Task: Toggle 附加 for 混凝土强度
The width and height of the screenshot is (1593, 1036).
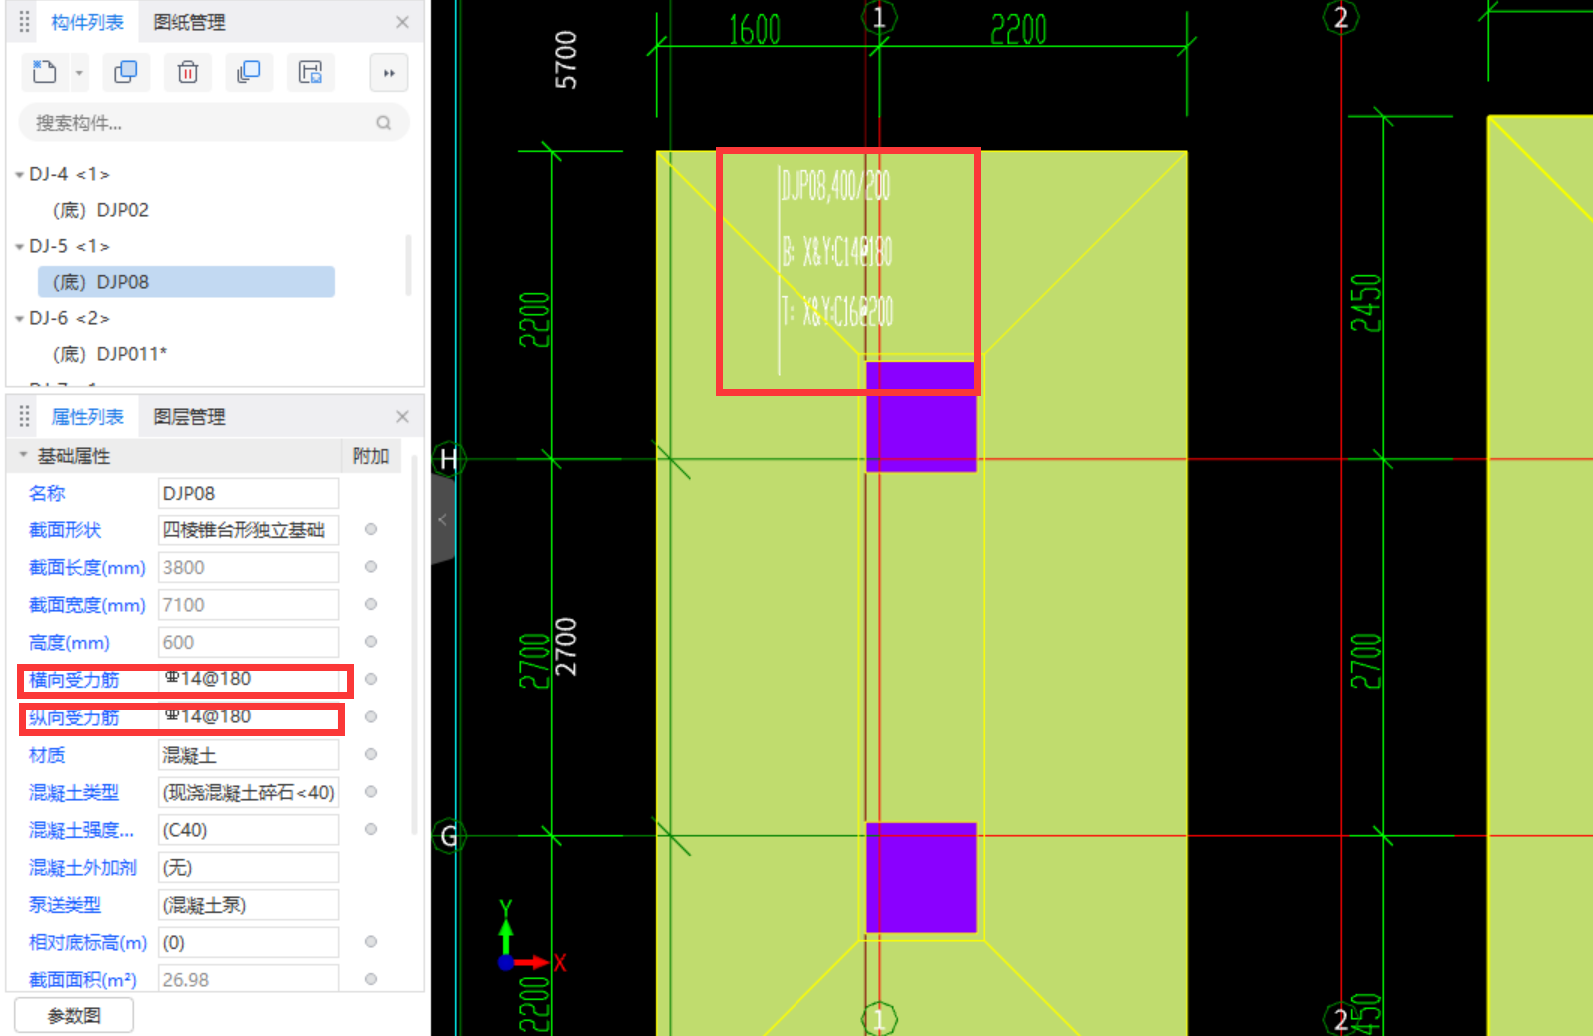Action: (371, 829)
